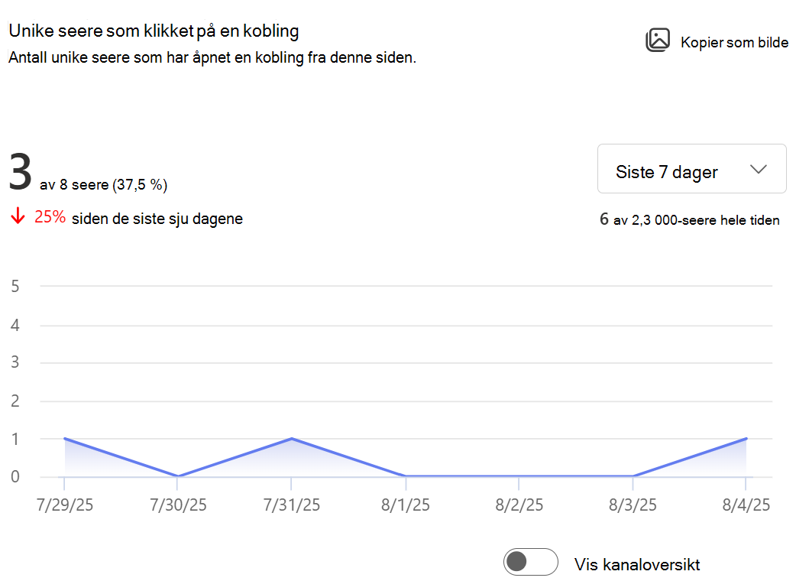Click the 7/31/25 x-axis date label
Viewport: 796px width, 581px height.
(x=291, y=505)
